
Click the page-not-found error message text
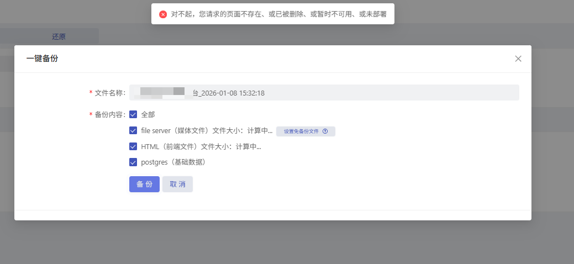[278, 14]
